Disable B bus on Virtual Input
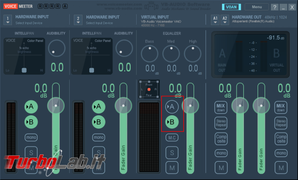This screenshot has width=298, height=180. tap(172, 122)
